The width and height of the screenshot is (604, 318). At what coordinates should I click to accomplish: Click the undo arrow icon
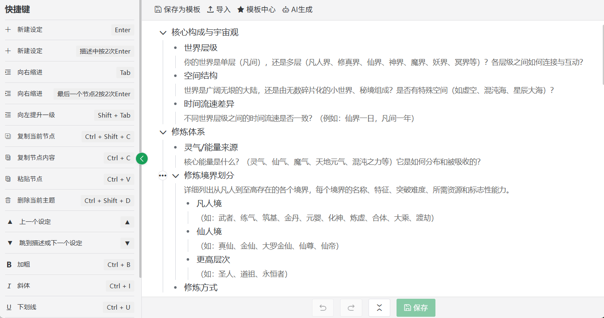click(x=322, y=308)
